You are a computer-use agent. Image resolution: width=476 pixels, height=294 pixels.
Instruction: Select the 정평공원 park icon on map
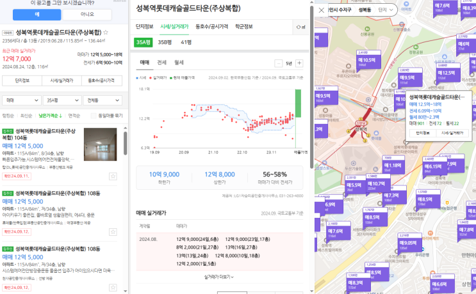click(416, 47)
